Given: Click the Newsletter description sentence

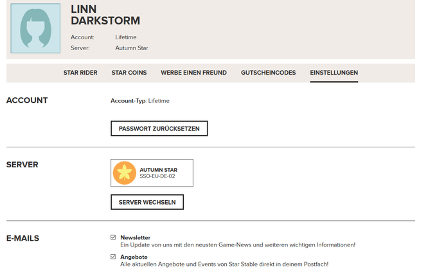Looking at the screenshot, I should [x=238, y=245].
